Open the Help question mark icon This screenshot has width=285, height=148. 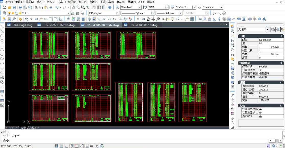pyautogui.click(x=110, y=7)
